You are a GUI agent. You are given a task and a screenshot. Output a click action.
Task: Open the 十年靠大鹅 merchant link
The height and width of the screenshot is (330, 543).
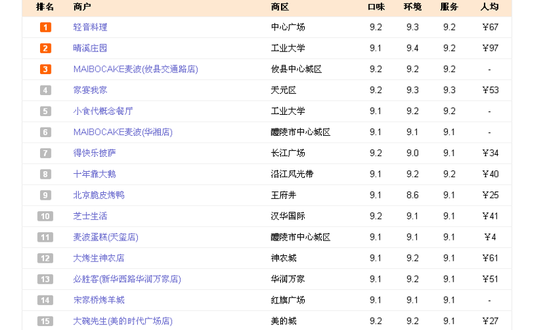point(94,175)
